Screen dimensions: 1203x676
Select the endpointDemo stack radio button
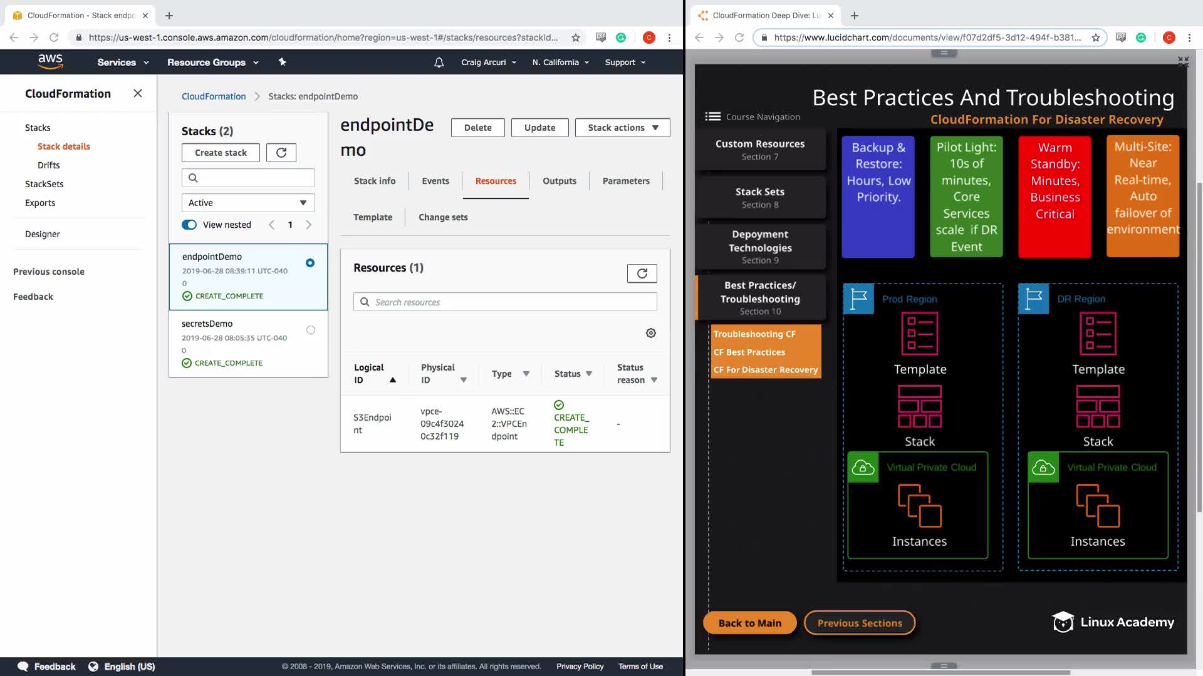coord(310,263)
